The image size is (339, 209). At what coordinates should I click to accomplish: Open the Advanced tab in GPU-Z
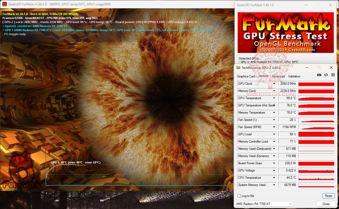pyautogui.click(x=278, y=76)
